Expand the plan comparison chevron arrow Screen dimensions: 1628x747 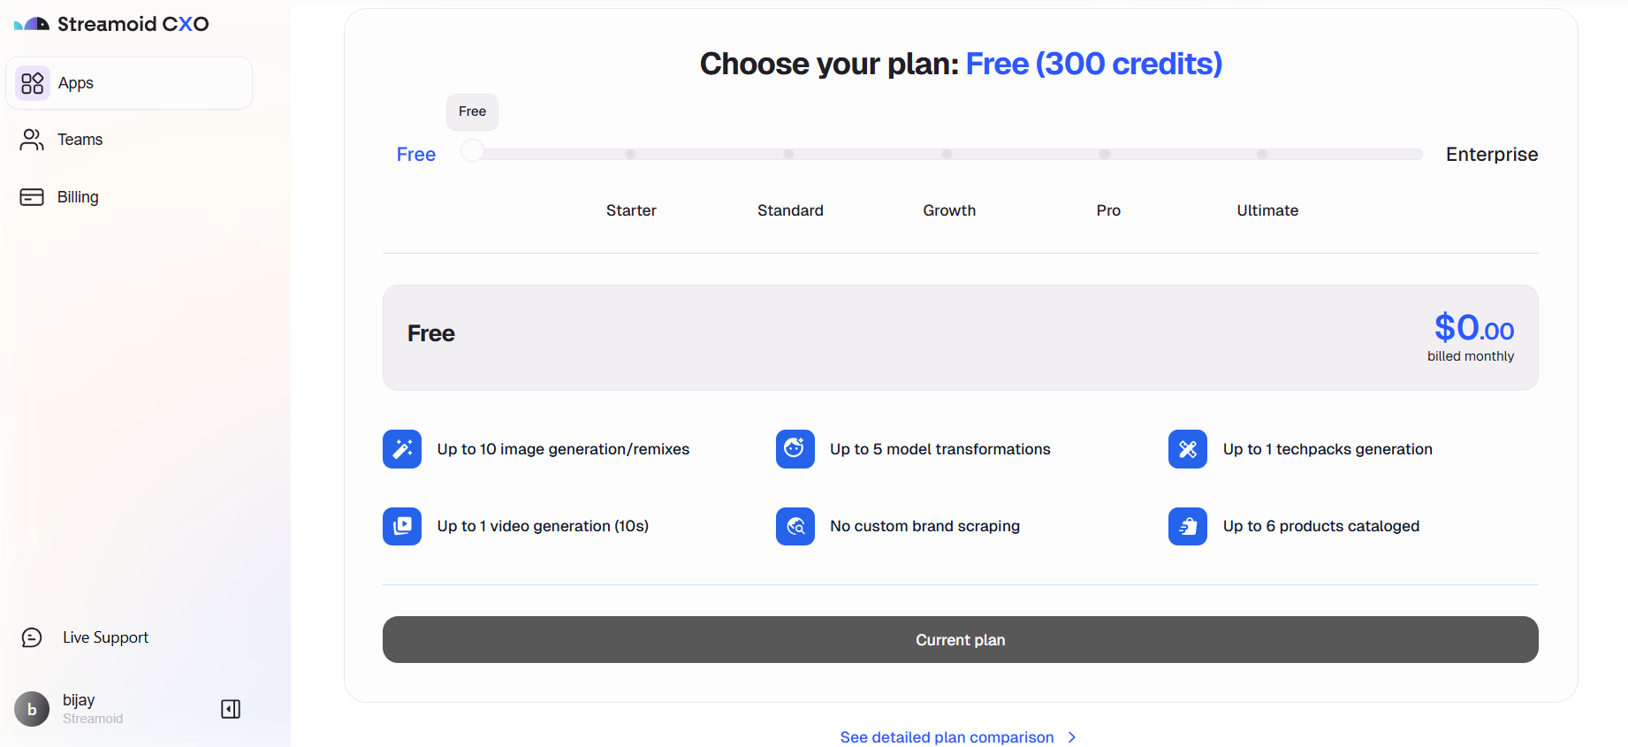point(1072,737)
